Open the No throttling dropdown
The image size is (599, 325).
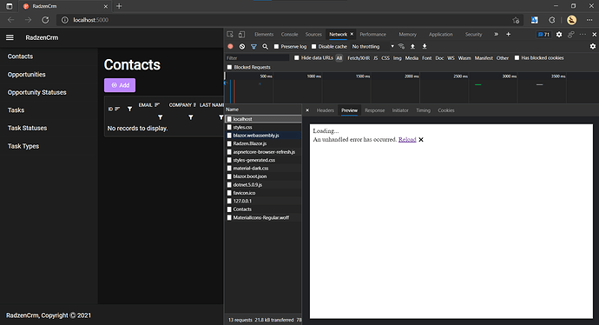tap(372, 47)
